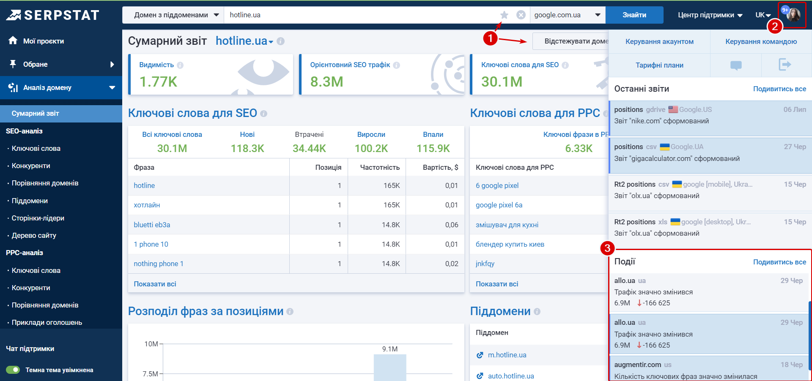Open the keyword link bluetti eb3a
This screenshot has height=381, width=812.
152,225
